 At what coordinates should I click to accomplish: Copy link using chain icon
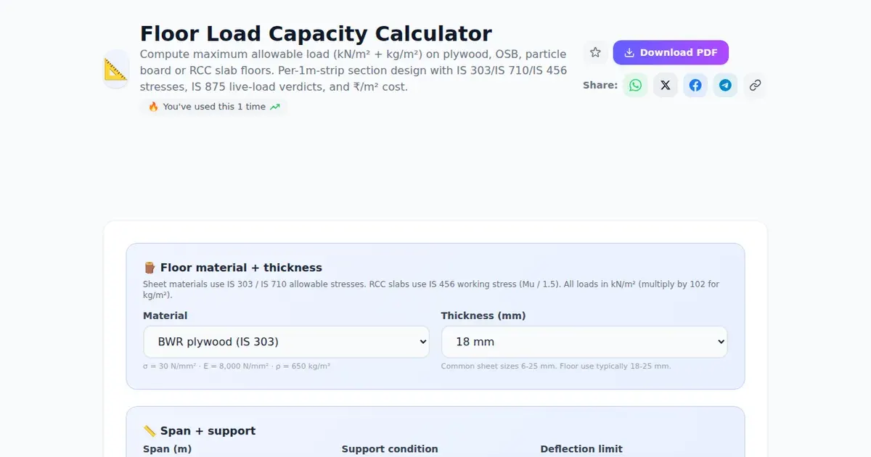755,85
